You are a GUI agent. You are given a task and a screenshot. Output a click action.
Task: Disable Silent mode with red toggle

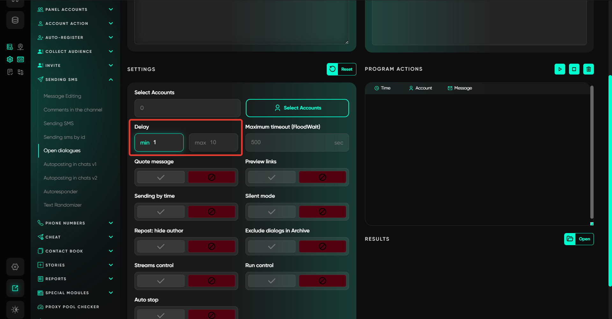click(x=322, y=212)
